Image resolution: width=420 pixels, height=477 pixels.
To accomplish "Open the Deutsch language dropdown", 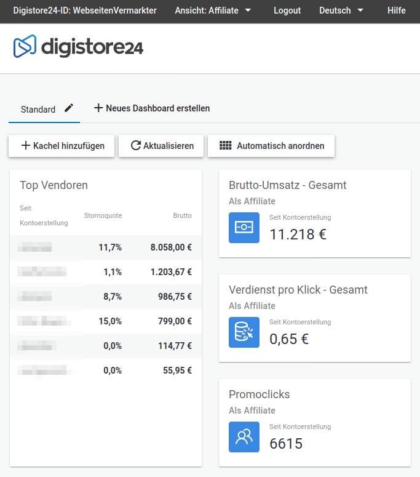I will click(341, 10).
